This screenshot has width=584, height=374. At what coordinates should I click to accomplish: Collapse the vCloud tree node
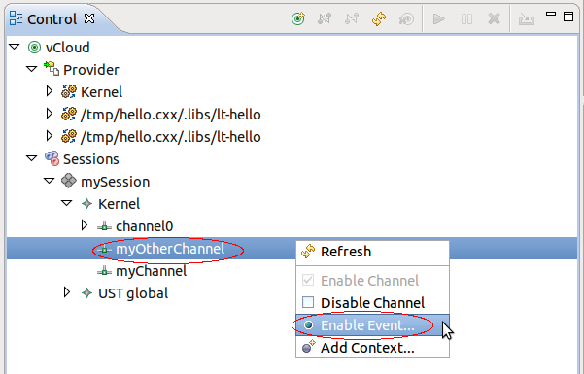point(15,47)
